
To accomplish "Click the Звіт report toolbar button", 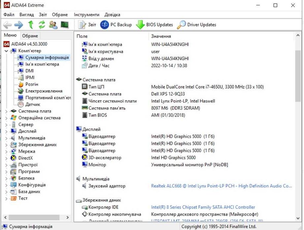I will pyautogui.click(x=87, y=25).
